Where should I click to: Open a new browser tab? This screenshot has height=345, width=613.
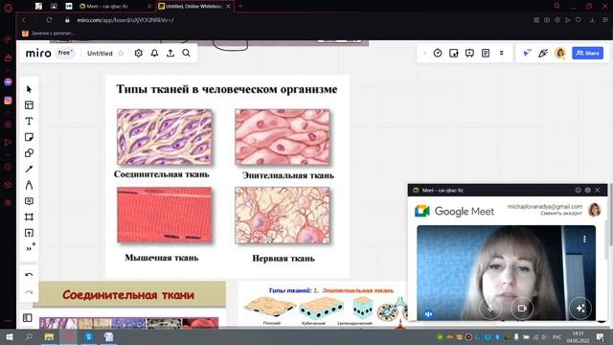(240, 7)
